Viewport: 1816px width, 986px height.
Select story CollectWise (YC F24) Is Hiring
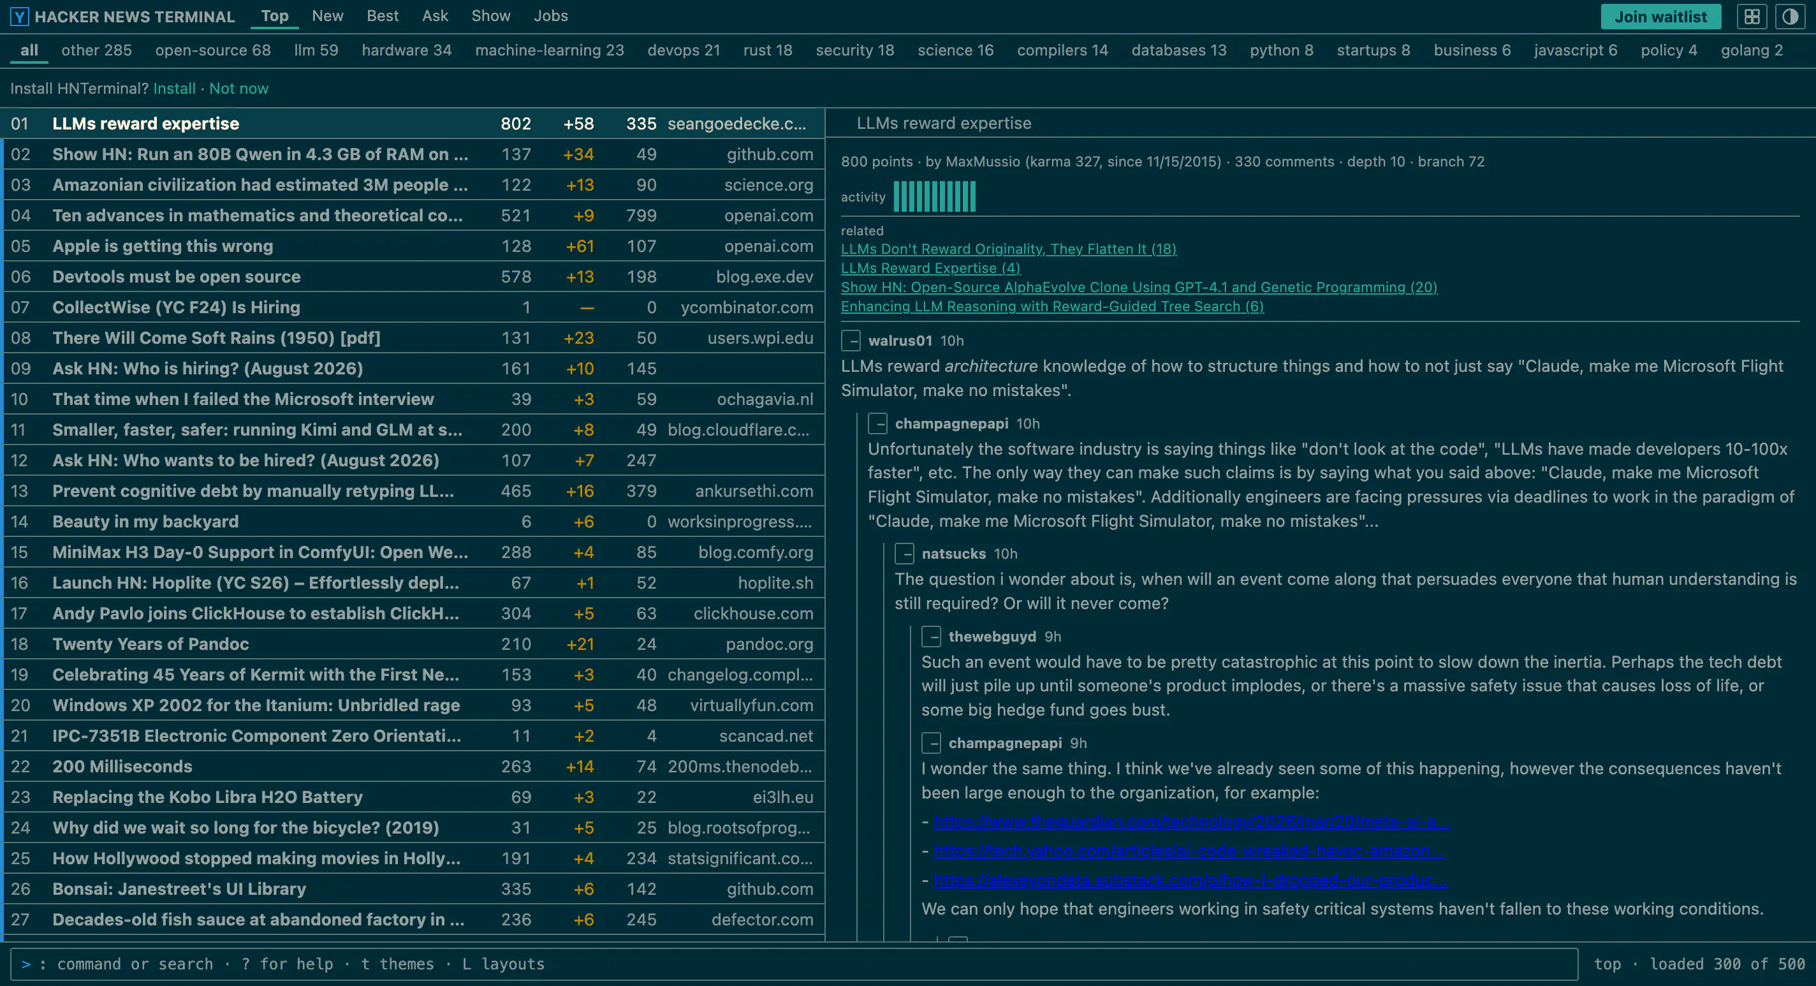413,307
